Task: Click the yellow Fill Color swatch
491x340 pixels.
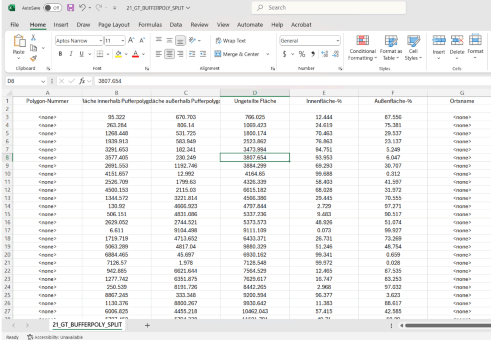Action: 118,54
